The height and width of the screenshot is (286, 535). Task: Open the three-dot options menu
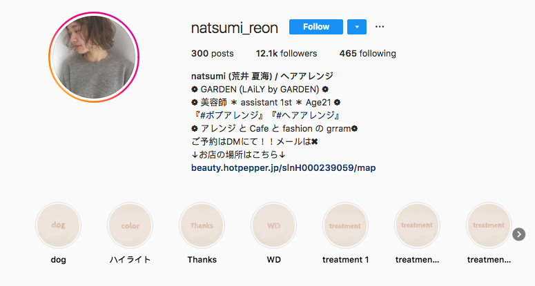click(380, 27)
